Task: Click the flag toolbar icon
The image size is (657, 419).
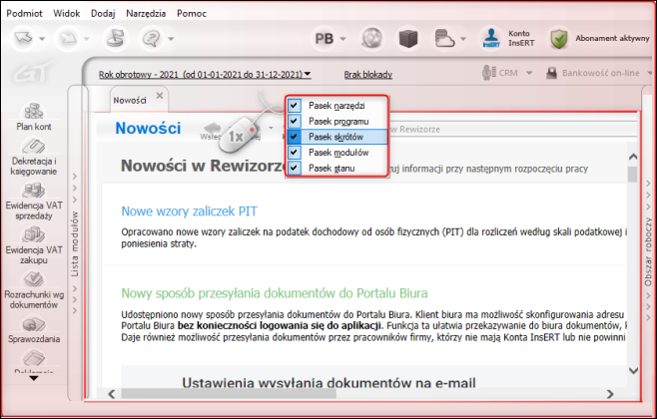Action: tap(114, 38)
